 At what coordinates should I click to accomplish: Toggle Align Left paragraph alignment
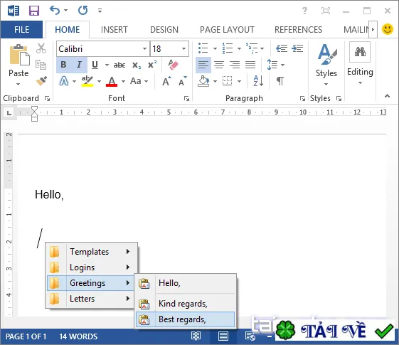point(203,65)
